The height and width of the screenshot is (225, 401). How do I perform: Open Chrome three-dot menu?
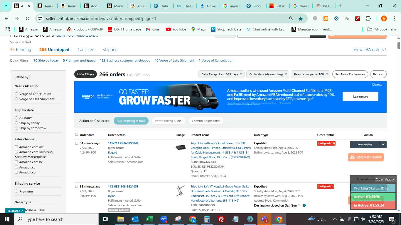click(x=394, y=18)
